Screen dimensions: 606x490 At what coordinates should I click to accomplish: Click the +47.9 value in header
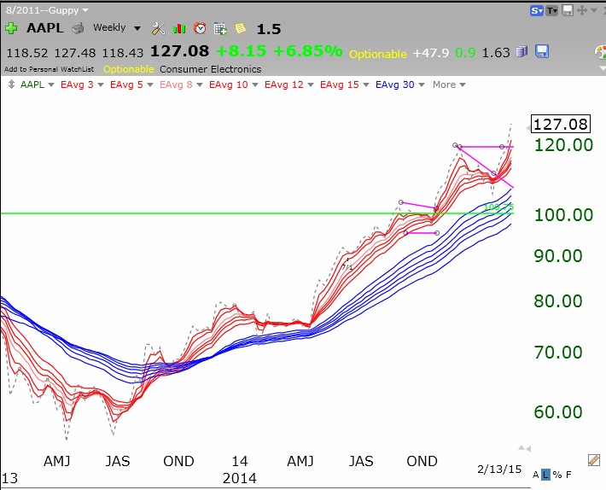point(431,53)
